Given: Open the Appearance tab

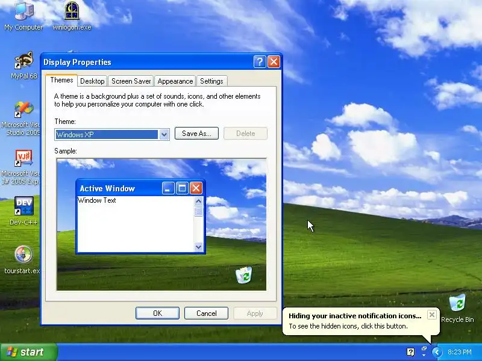Looking at the screenshot, I should tap(175, 81).
